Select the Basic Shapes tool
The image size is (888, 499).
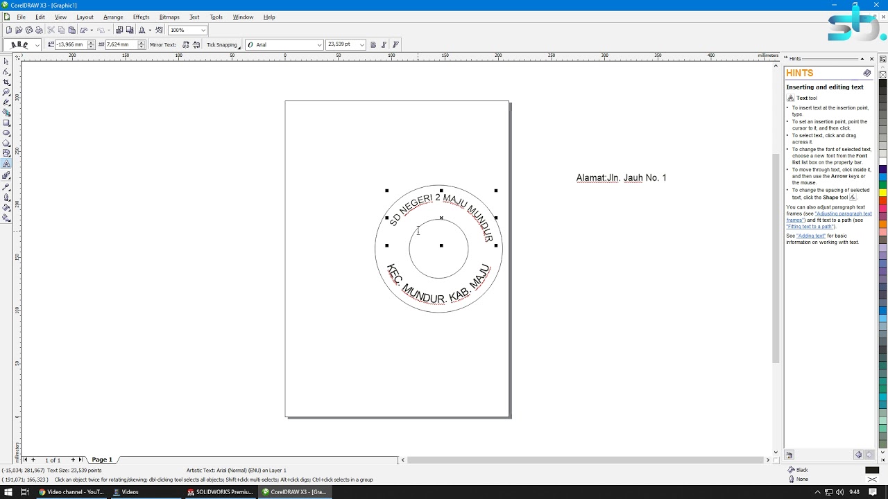pyautogui.click(x=6, y=153)
